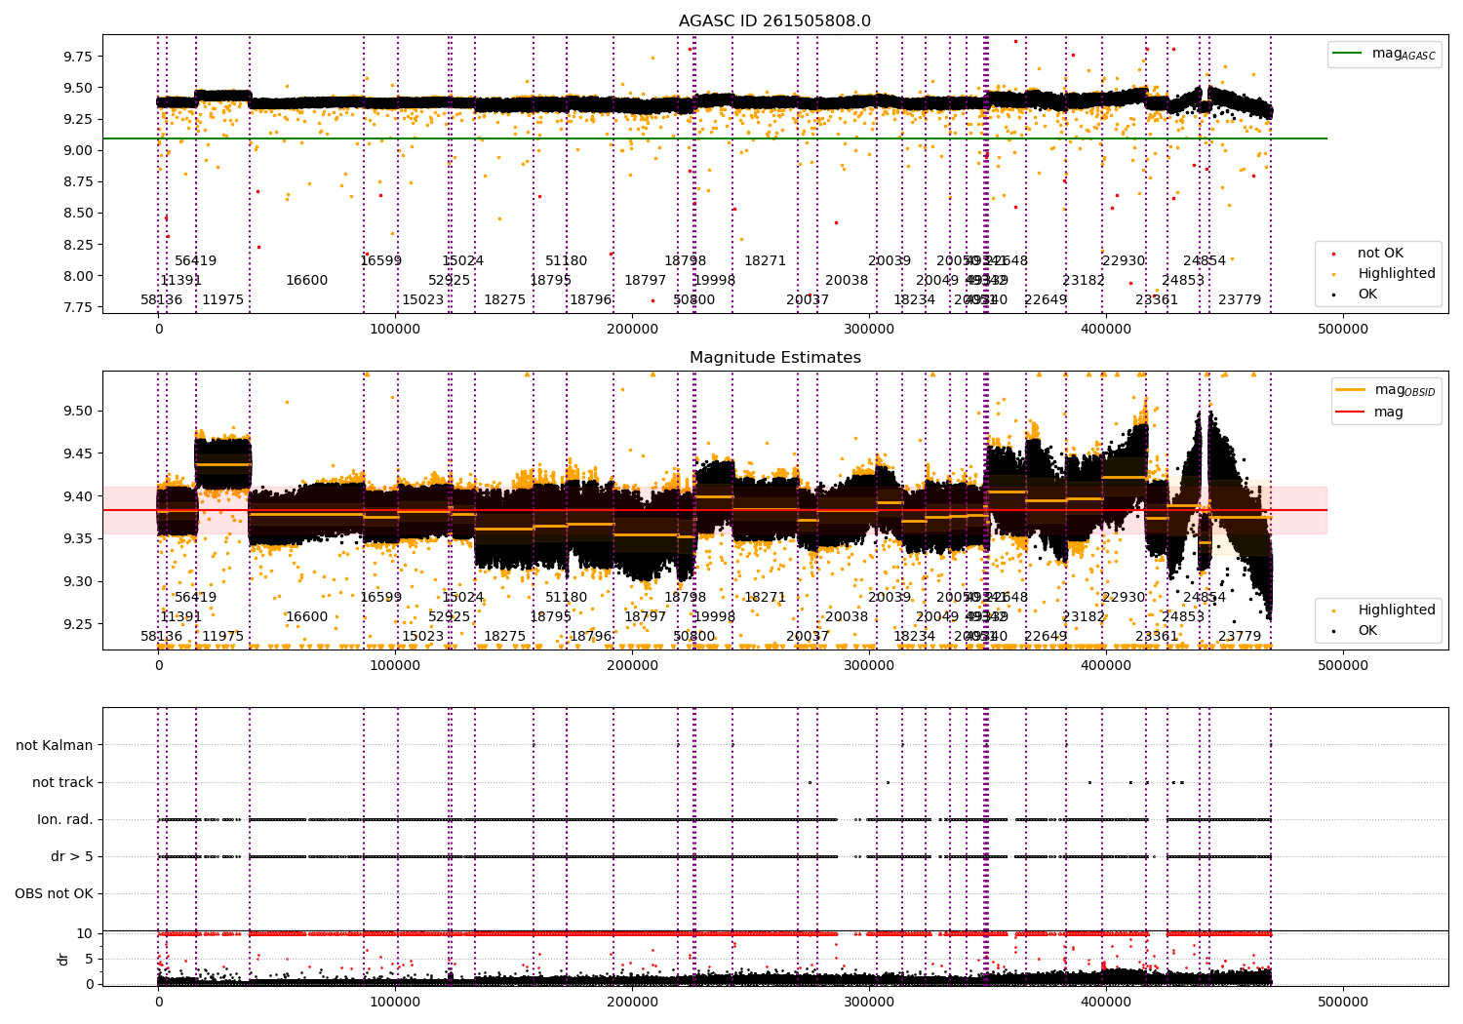Click obsid 24854 in the Magnitude Estimates plot

click(1205, 597)
